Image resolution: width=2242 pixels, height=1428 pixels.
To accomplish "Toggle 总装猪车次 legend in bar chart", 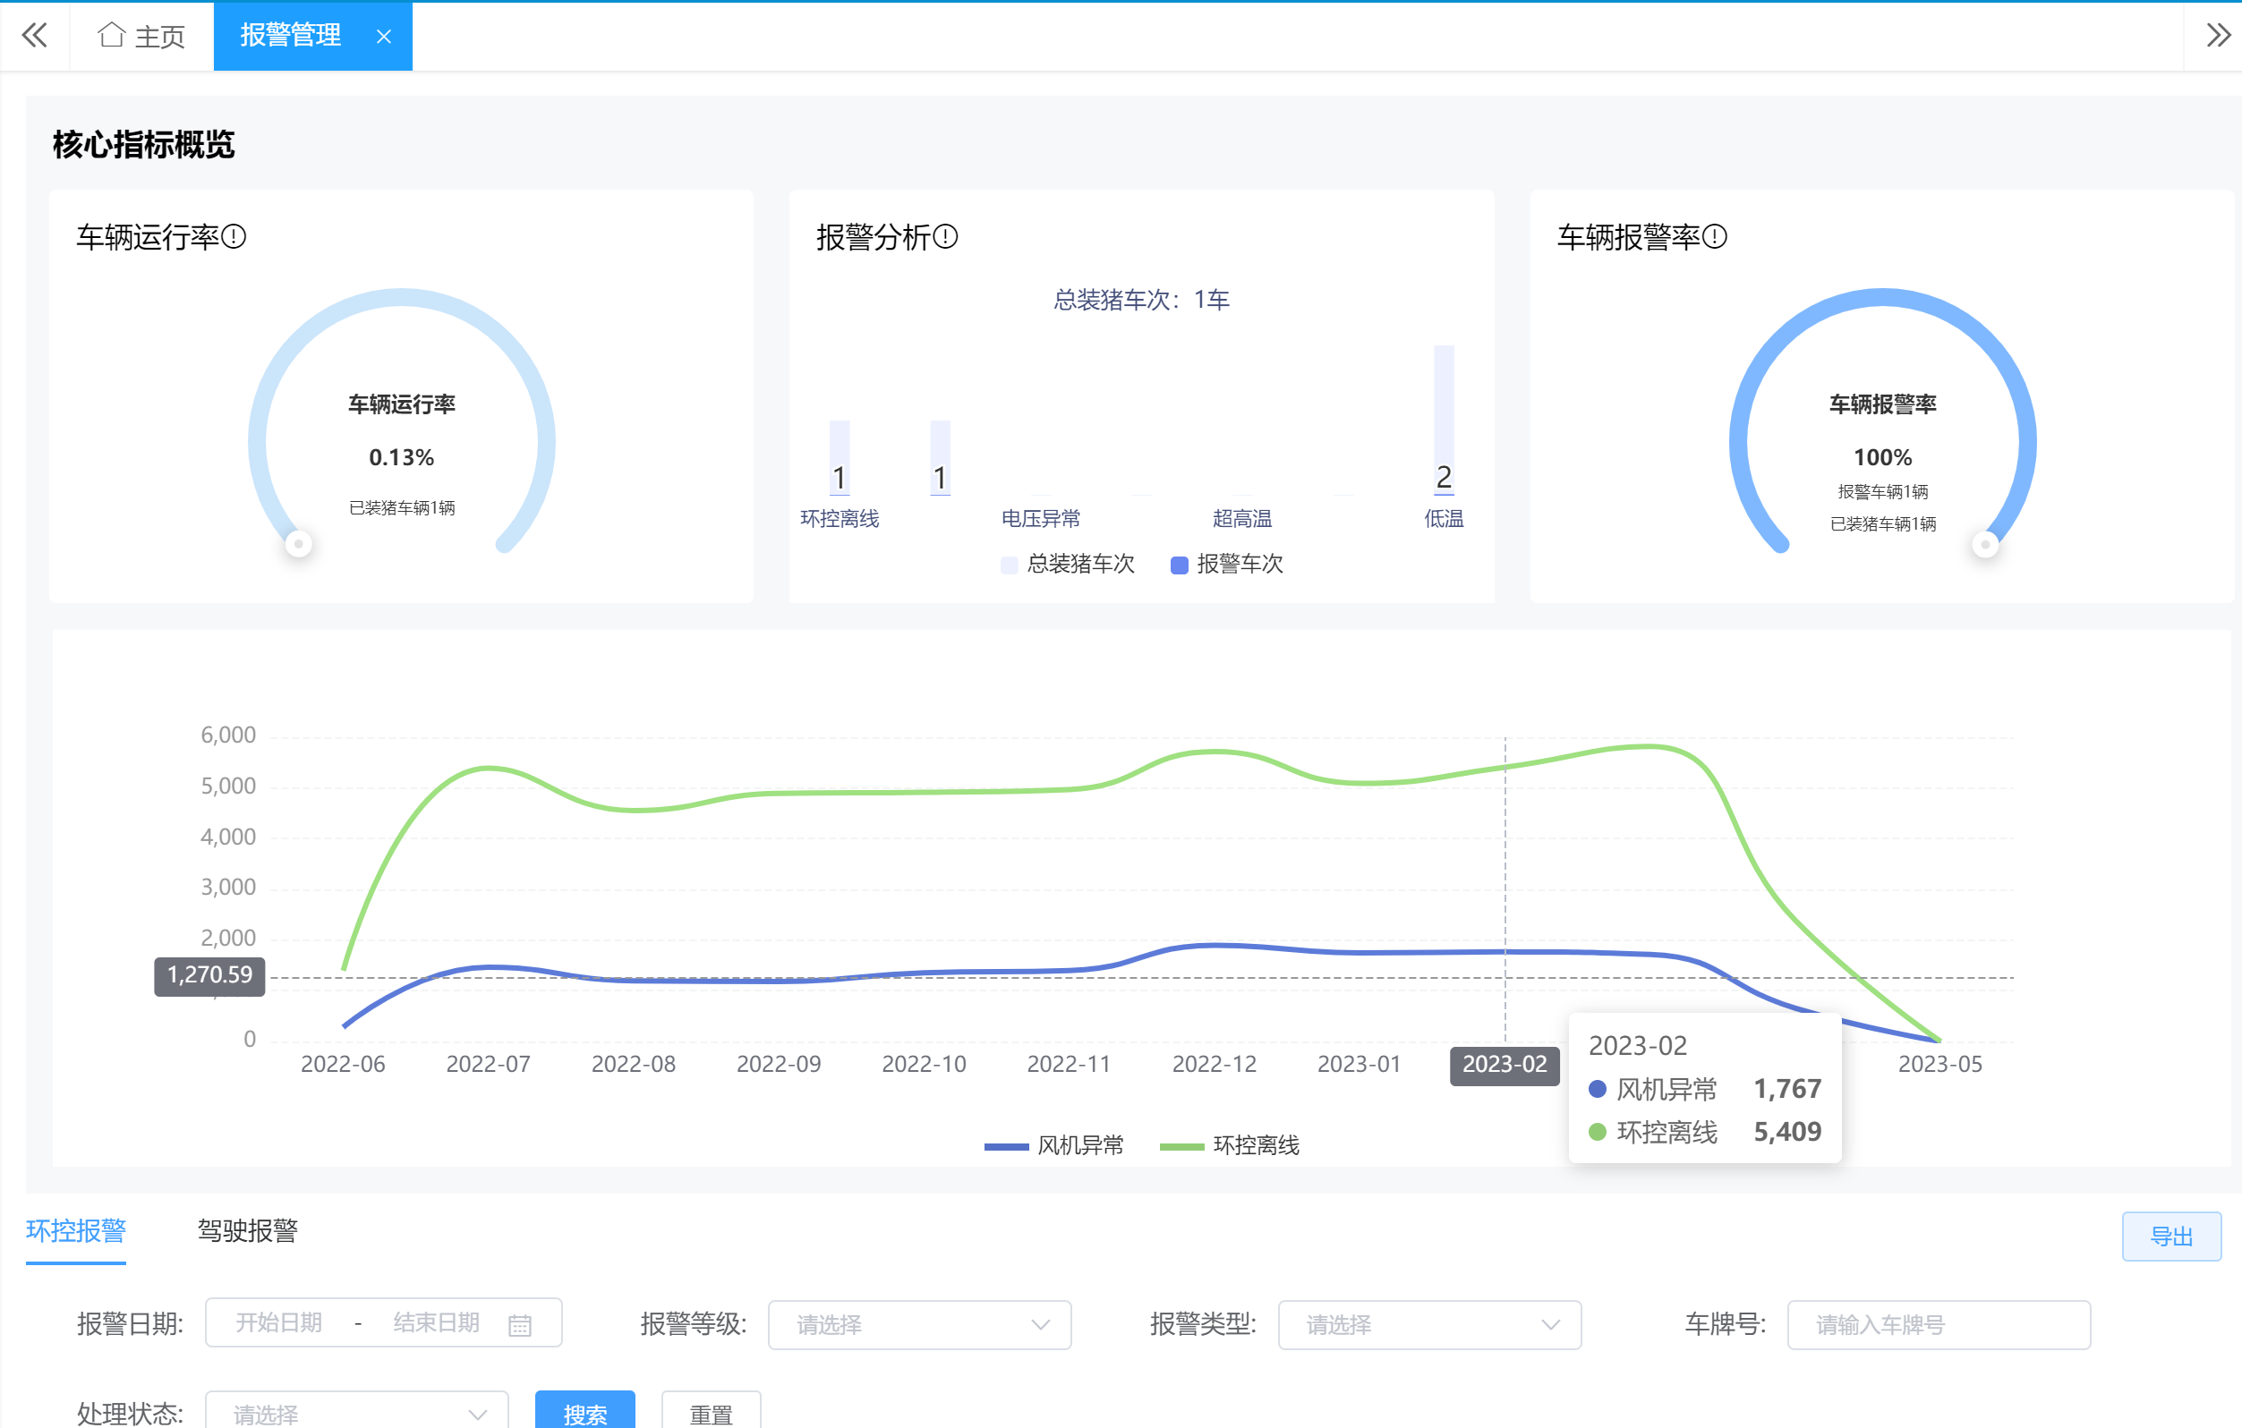I will (x=1067, y=564).
